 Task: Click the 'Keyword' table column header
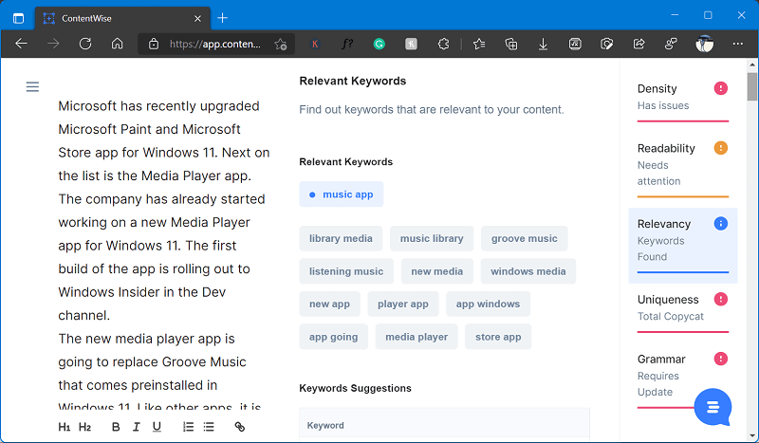(325, 425)
